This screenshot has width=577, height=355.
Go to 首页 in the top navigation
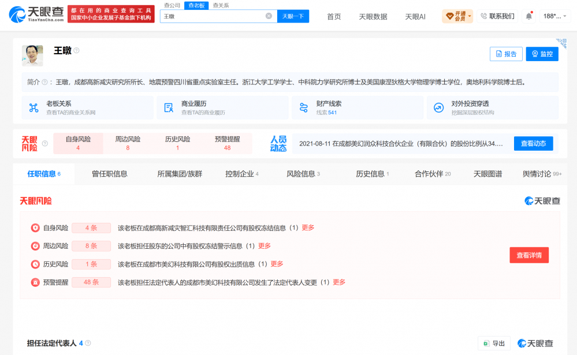click(334, 17)
